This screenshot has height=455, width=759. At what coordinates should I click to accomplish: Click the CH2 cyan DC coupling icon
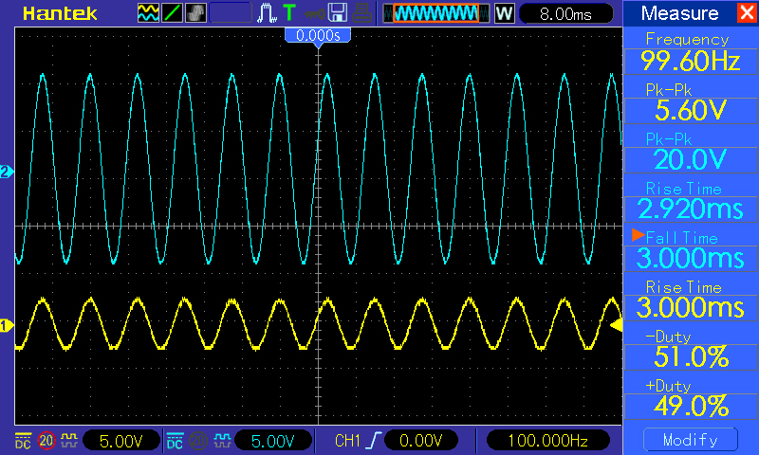tap(175, 441)
